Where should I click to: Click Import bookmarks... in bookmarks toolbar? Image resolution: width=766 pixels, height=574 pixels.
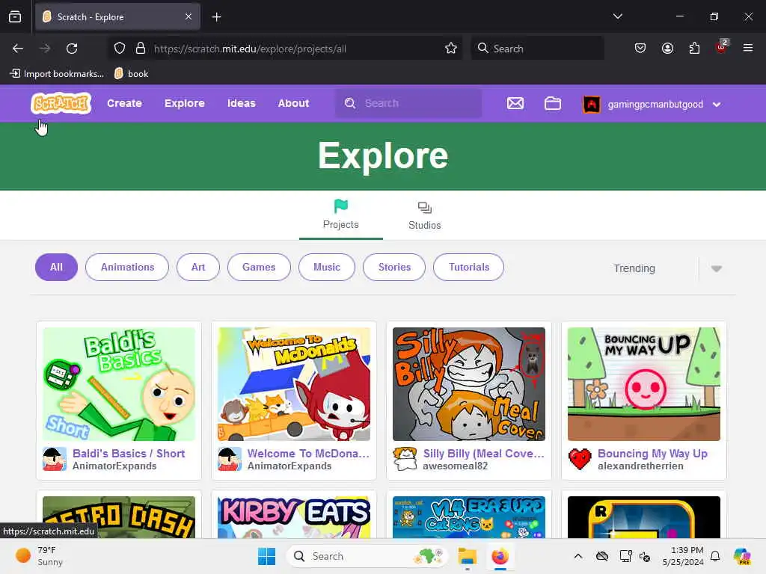[x=57, y=74]
